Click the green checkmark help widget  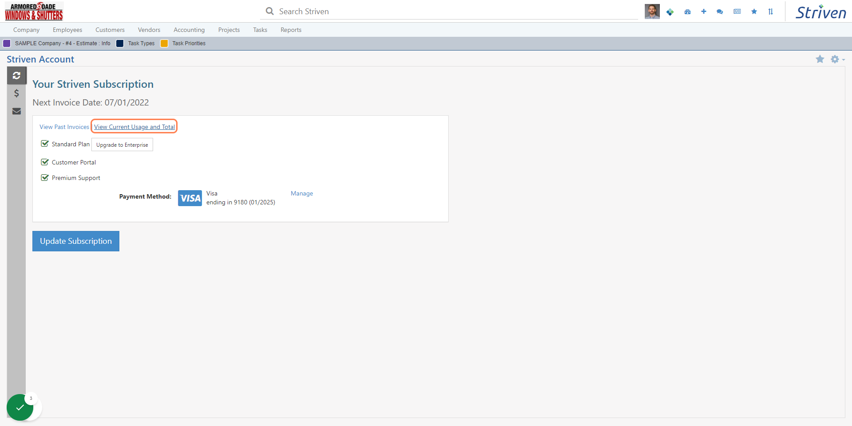pos(20,407)
